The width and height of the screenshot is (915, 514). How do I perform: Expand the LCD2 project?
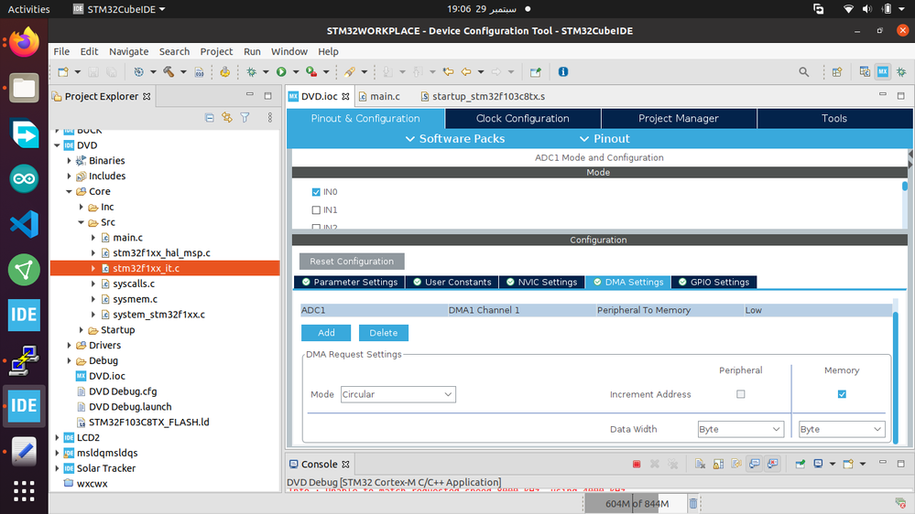click(x=57, y=437)
